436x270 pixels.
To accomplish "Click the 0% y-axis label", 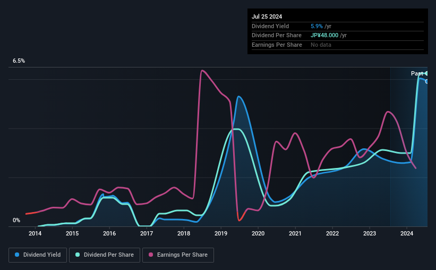I will point(16,220).
